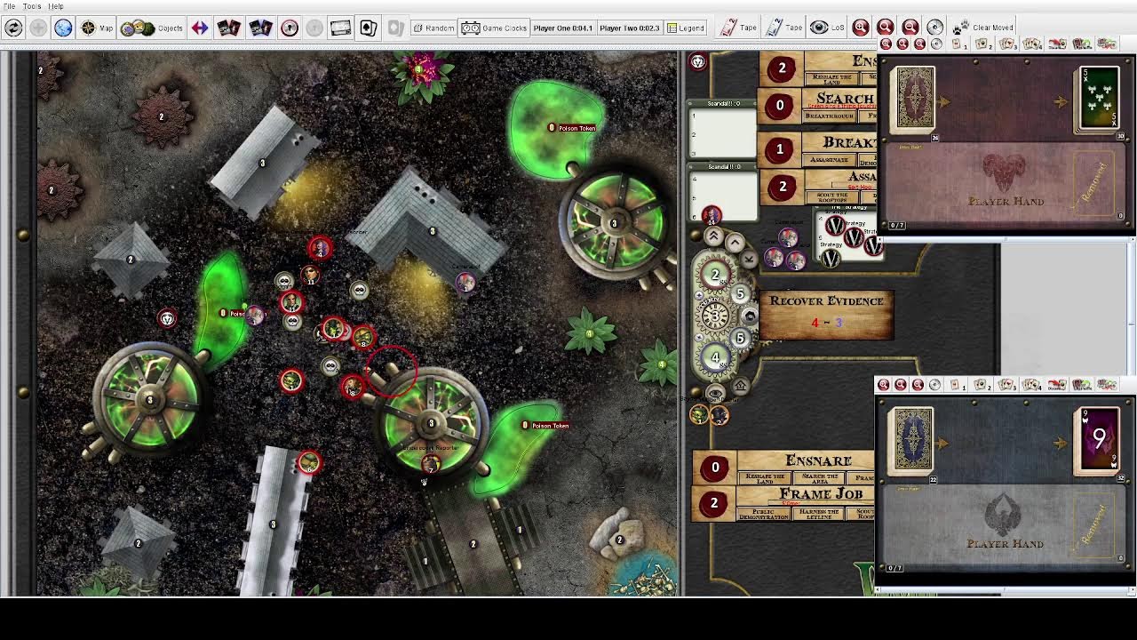Toggle Player Two clock timer
Viewport: 1137px width, 640px height.
[x=630, y=28]
